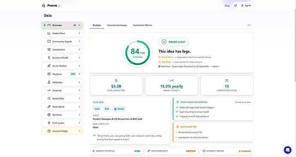Expand Market Data chevron arrow

pos(79,33)
